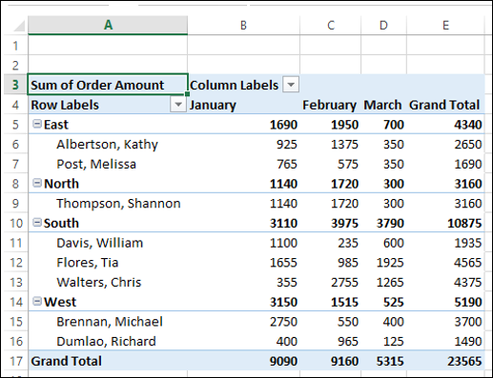Select the North row label

point(61,184)
